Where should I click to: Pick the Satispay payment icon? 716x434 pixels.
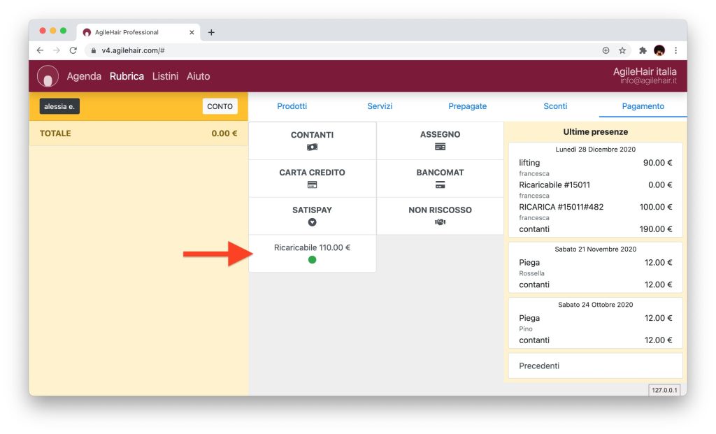(x=312, y=222)
